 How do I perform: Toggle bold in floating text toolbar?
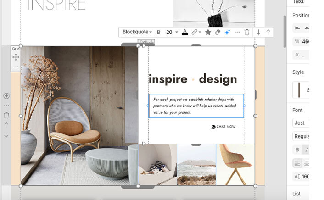coord(159,32)
